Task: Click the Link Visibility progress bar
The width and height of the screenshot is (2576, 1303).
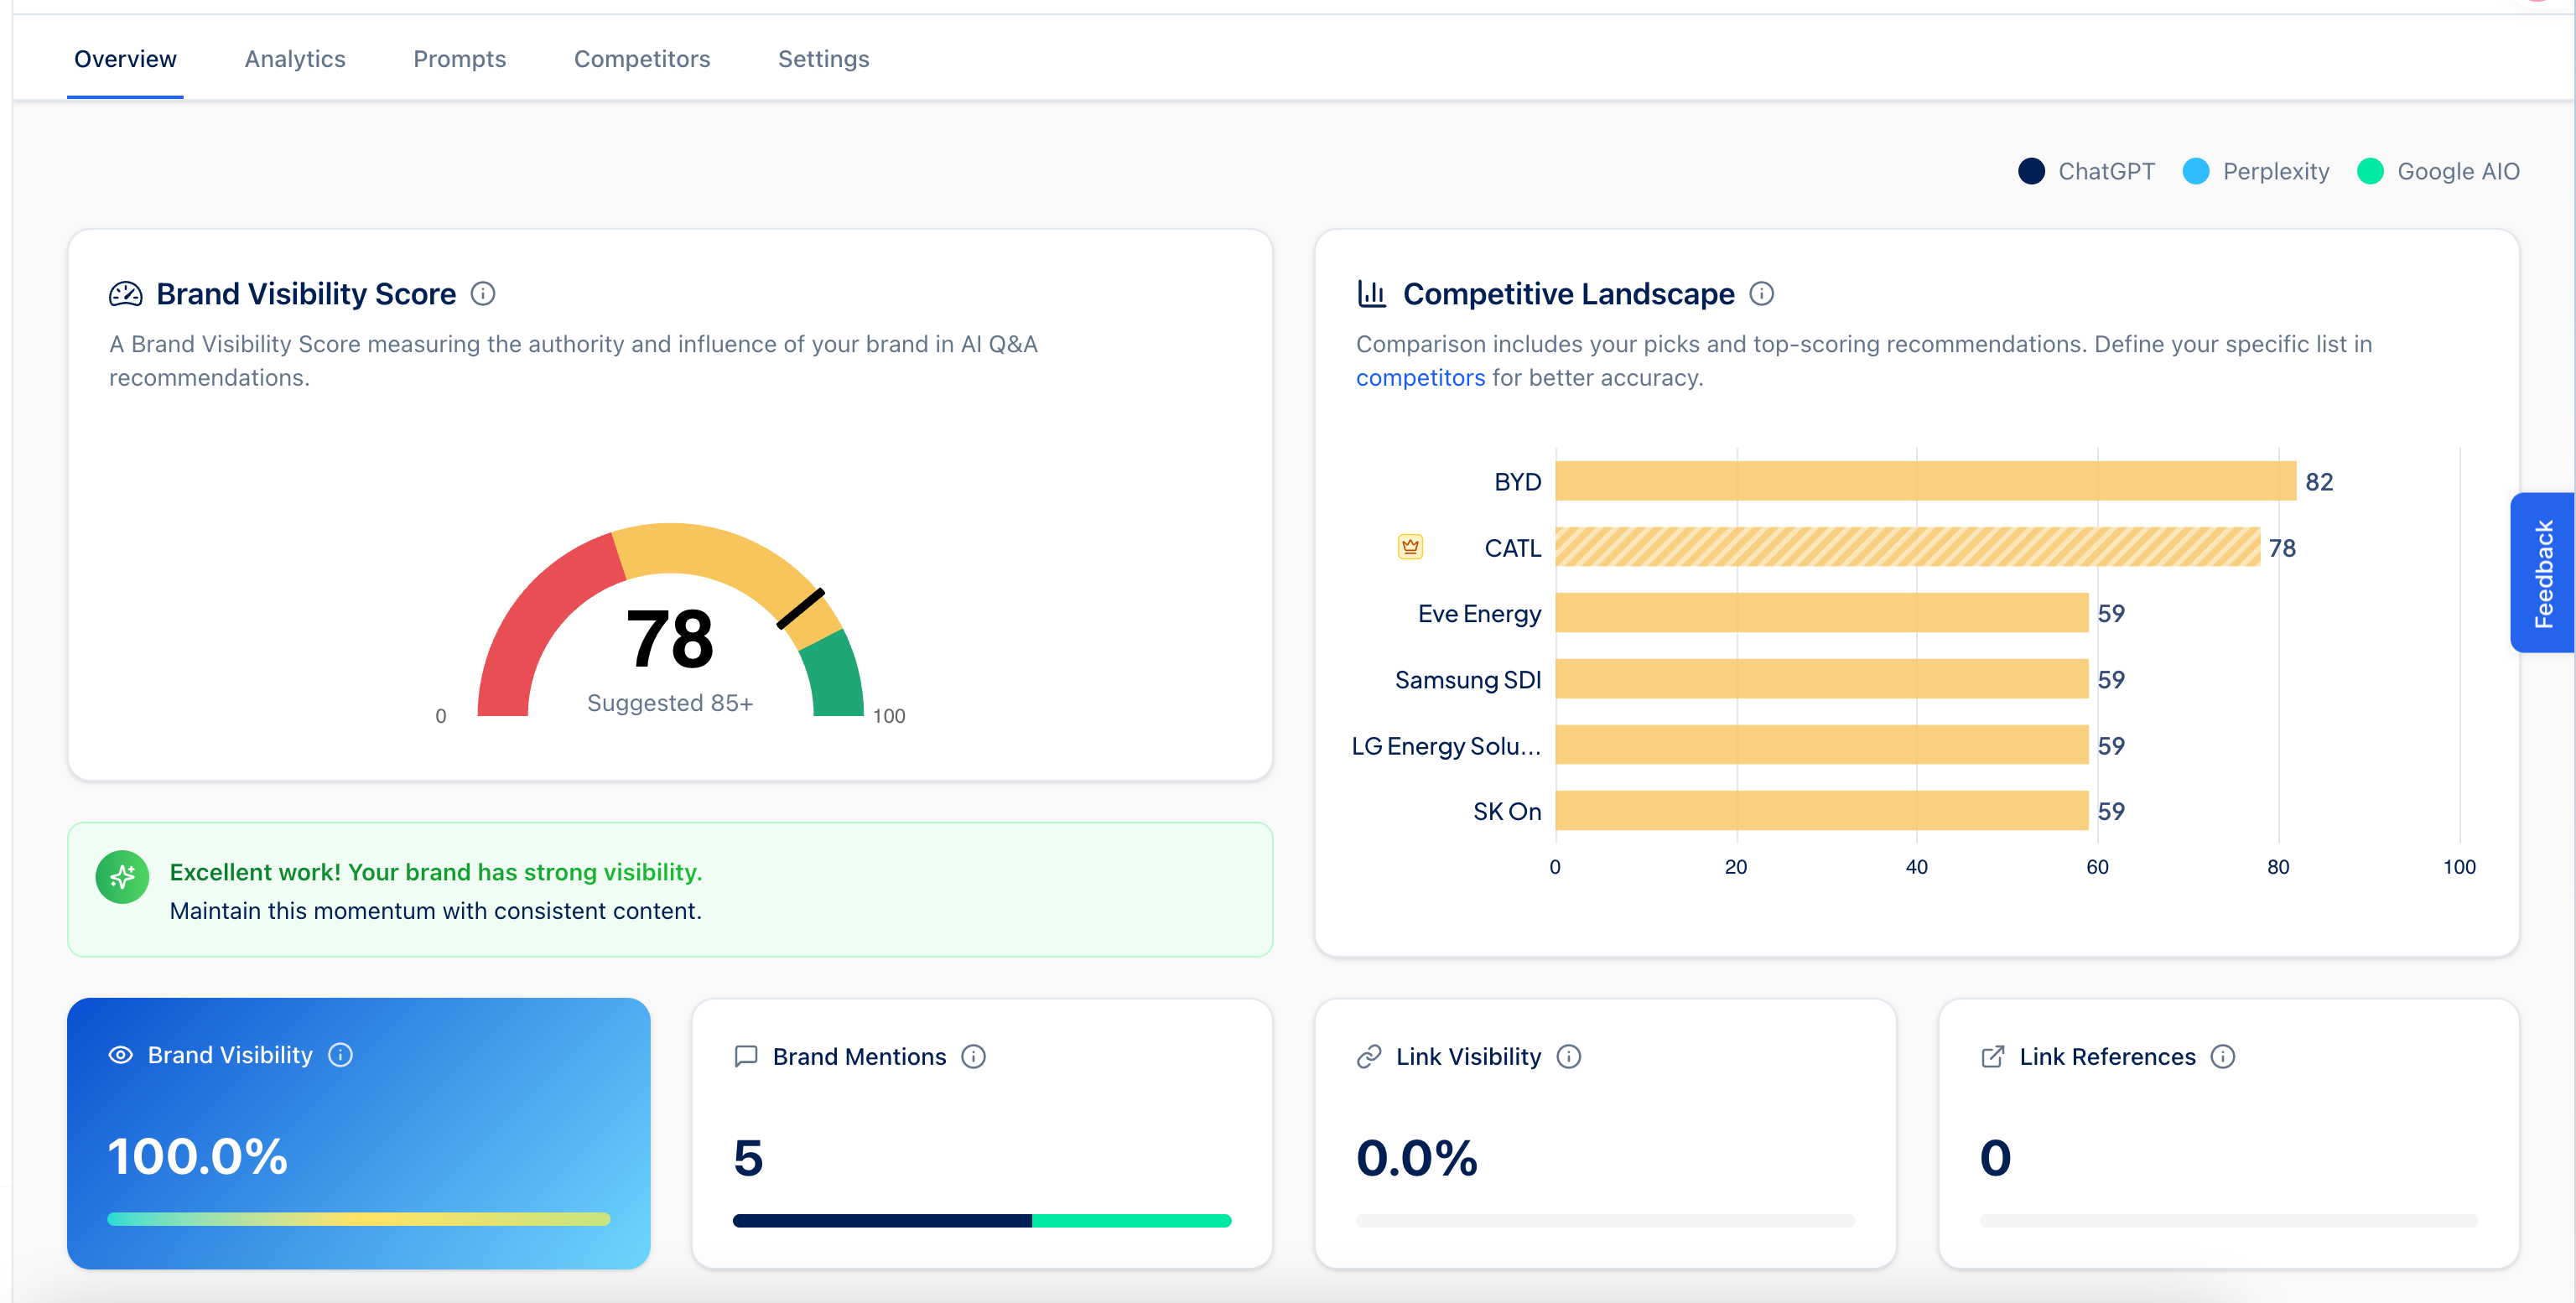Action: pos(1605,1221)
